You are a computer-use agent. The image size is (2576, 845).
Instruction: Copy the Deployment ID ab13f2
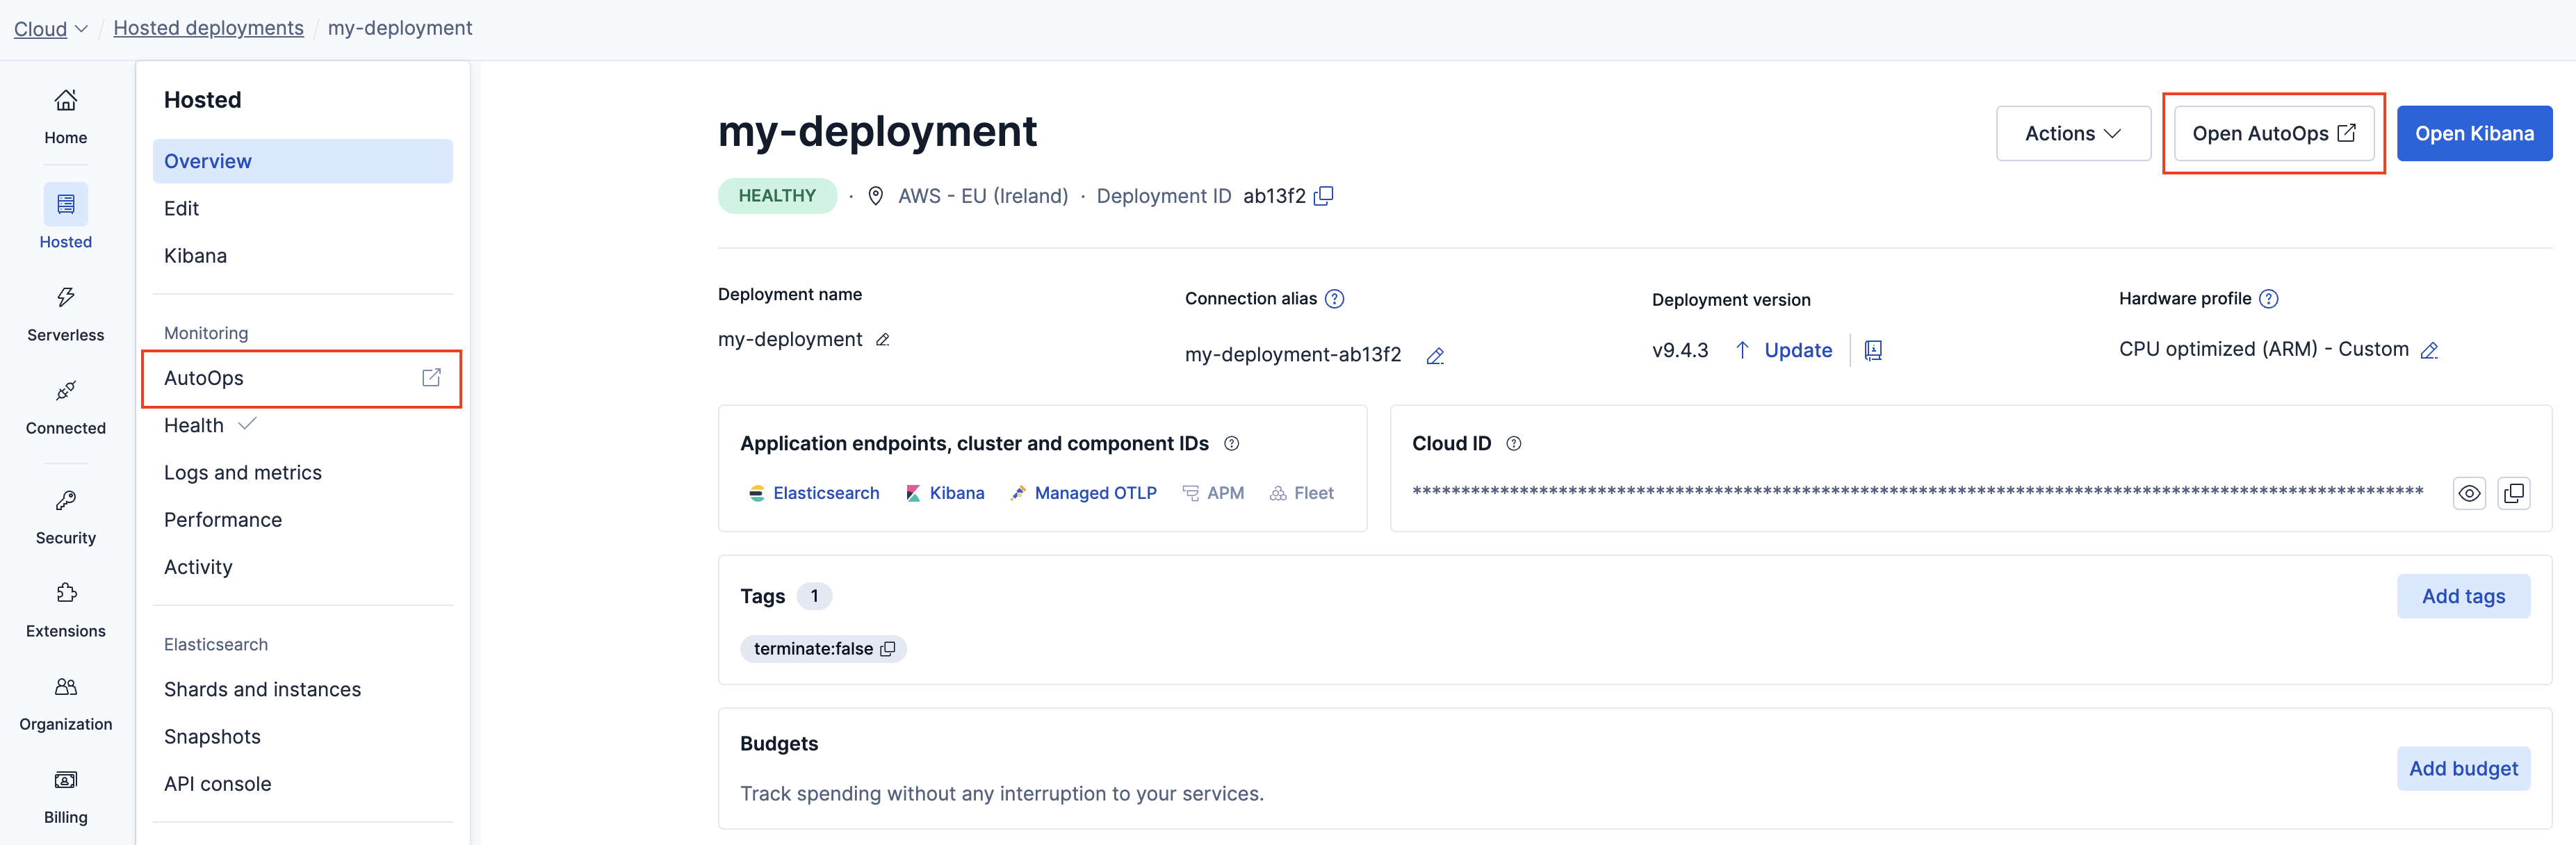(1323, 196)
